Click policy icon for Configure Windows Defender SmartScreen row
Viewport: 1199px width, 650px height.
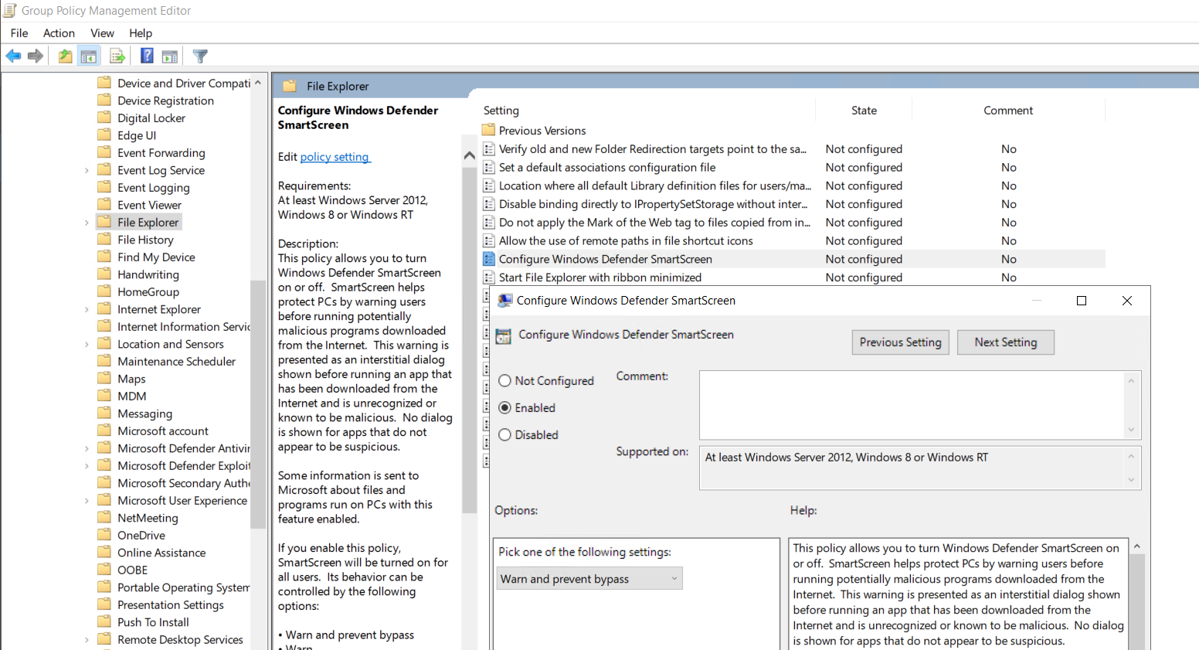click(489, 259)
